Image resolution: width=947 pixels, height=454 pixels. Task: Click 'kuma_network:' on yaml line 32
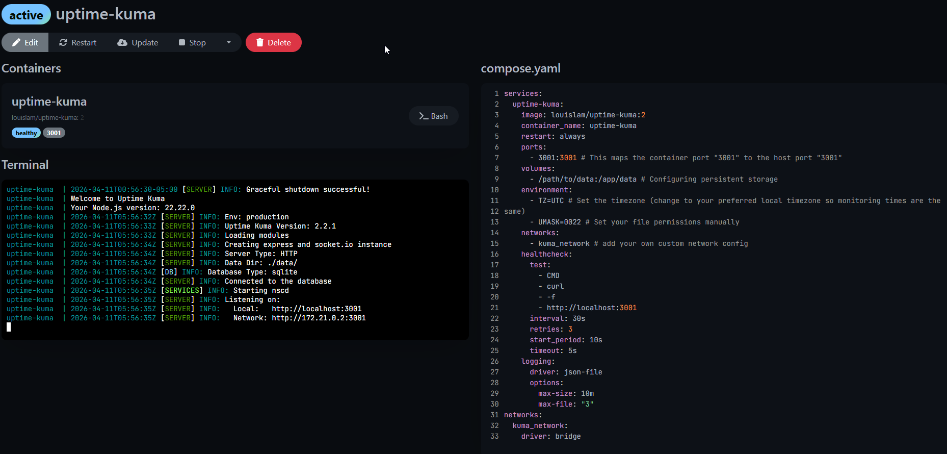pyautogui.click(x=540, y=425)
